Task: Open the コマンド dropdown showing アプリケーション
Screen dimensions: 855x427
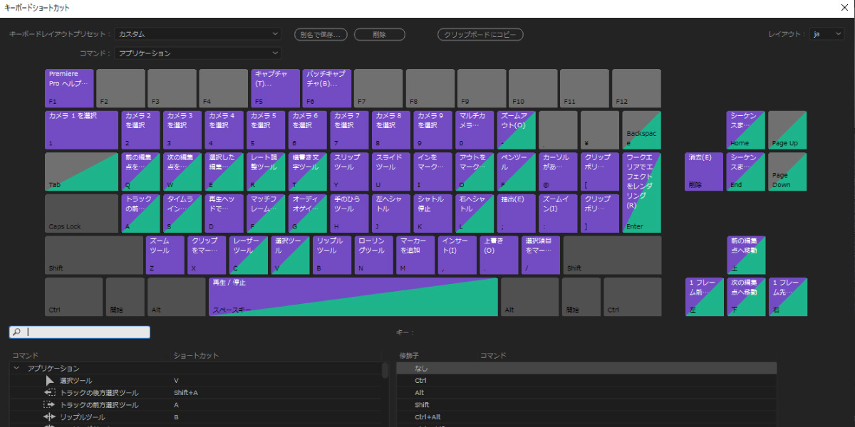Action: [x=198, y=53]
